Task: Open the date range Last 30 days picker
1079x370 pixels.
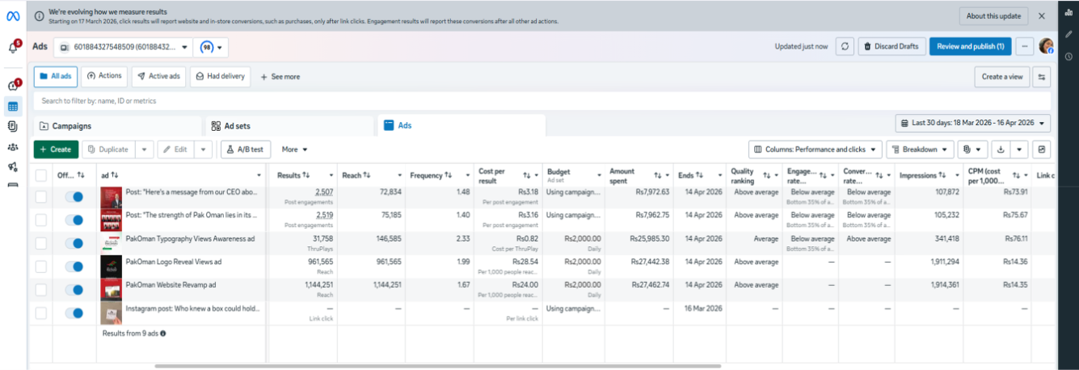Action: coord(973,123)
